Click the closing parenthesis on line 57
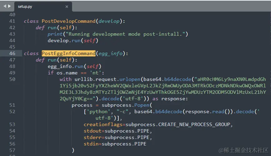This screenshot has height=156, width=271. pyautogui.click(x=73, y=150)
